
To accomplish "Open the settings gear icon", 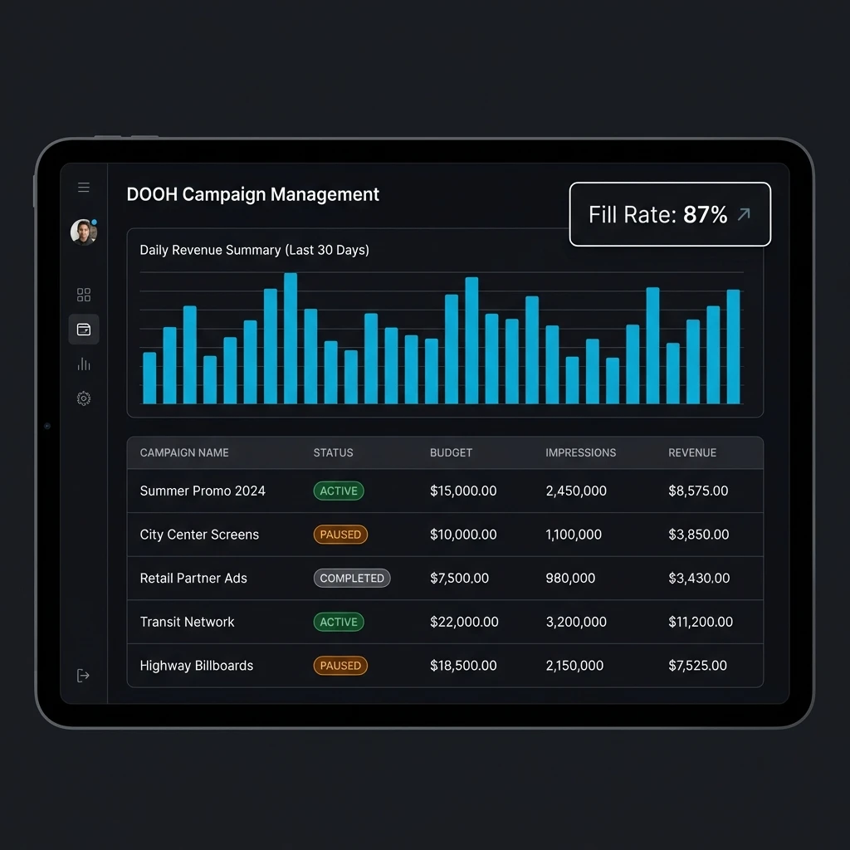I will coord(83,398).
